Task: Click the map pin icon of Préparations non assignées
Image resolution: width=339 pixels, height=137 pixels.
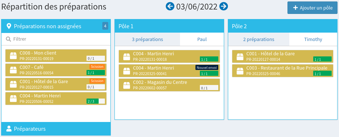Action: 9,26
